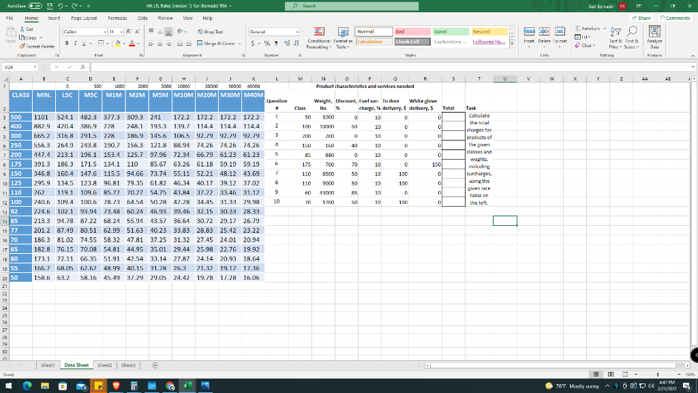Select the yellow highlight color swatch

(117, 46)
